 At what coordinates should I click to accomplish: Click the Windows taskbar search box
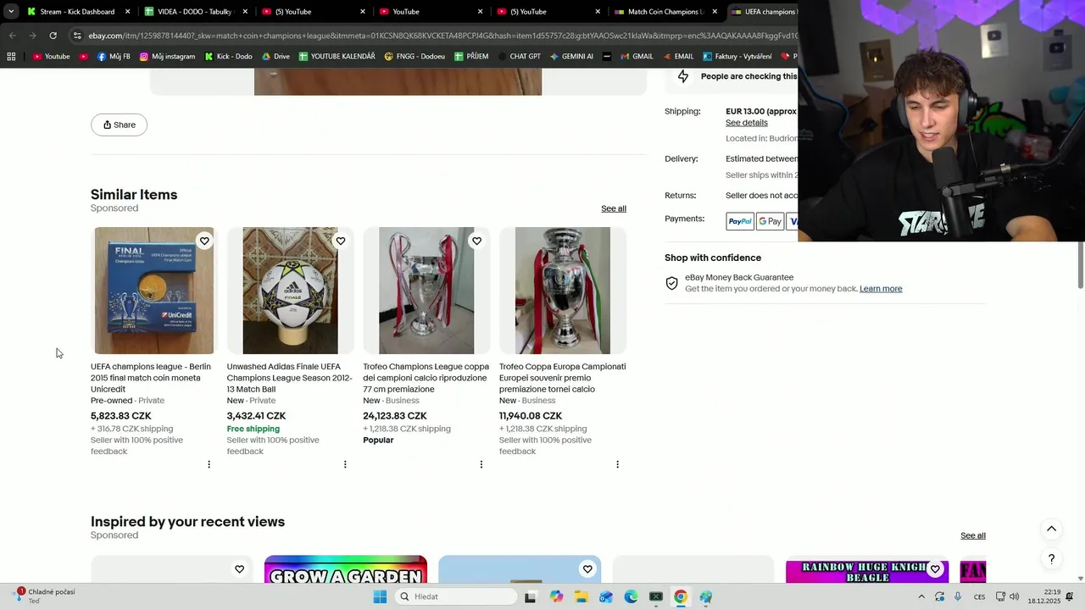click(x=456, y=596)
